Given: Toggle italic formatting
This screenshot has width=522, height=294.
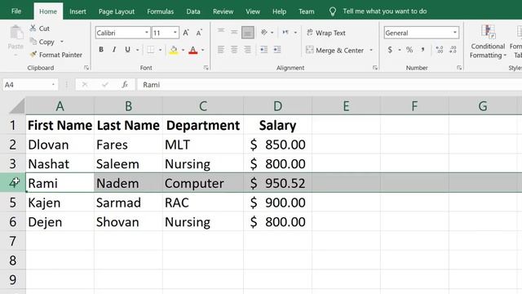Looking at the screenshot, I should [x=114, y=50].
